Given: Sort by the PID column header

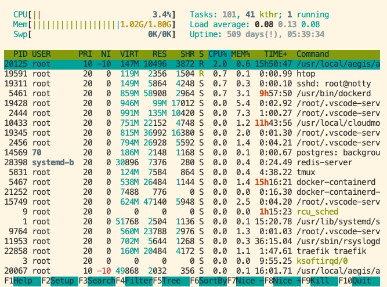Looking at the screenshot, I should [x=20, y=54].
